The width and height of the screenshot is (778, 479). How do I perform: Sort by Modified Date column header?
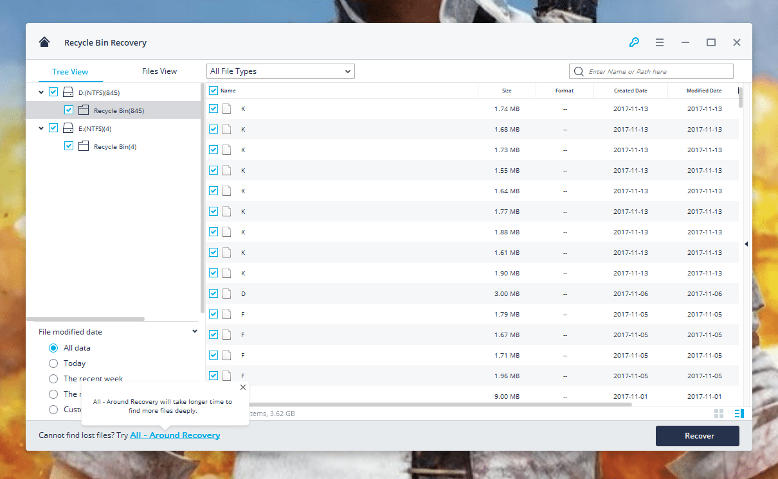704,91
